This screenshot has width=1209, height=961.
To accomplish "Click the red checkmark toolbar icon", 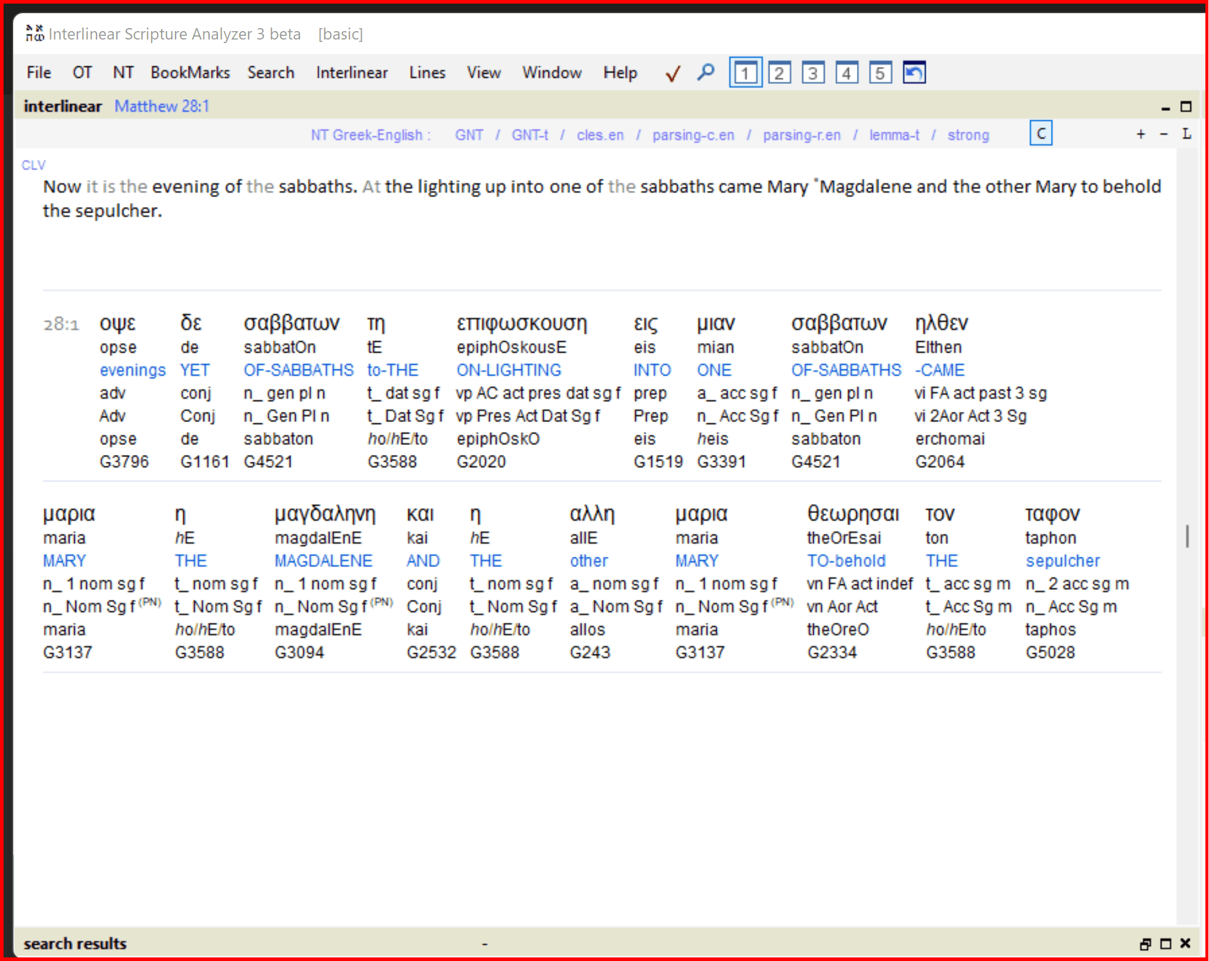I will click(x=672, y=73).
